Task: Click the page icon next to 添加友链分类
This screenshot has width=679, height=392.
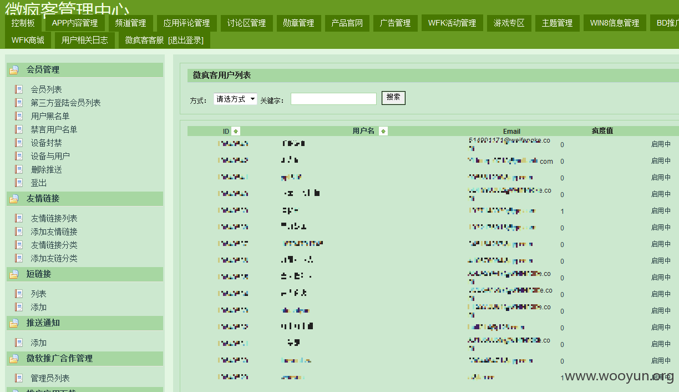Action: click(x=19, y=258)
